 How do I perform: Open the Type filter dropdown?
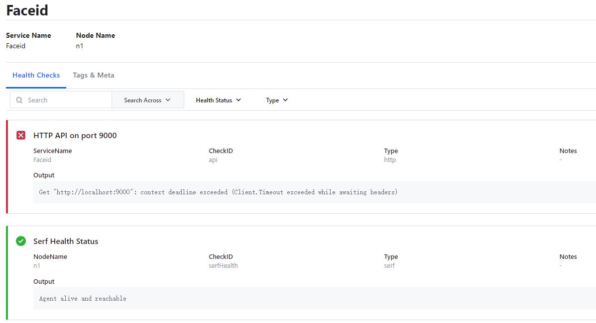277,100
